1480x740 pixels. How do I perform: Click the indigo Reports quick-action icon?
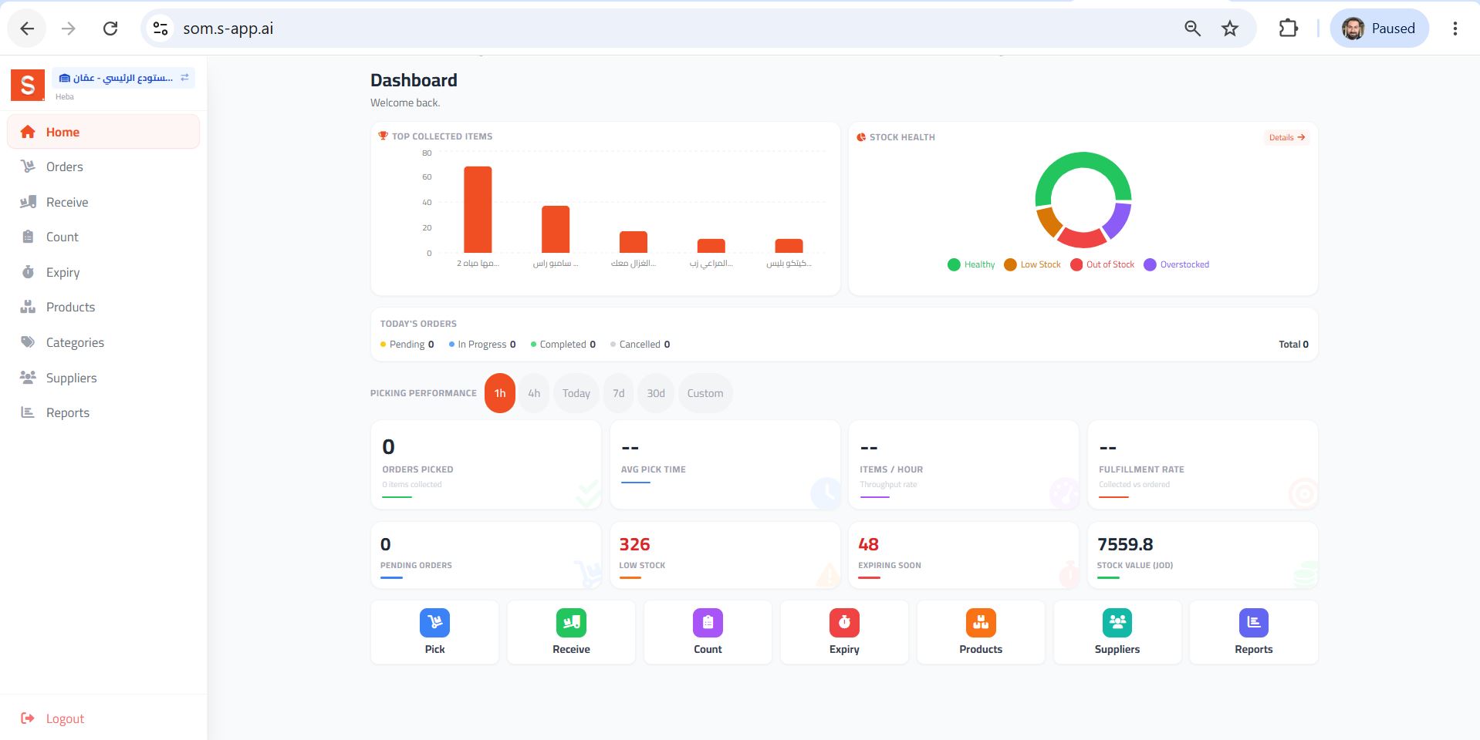[x=1254, y=622]
